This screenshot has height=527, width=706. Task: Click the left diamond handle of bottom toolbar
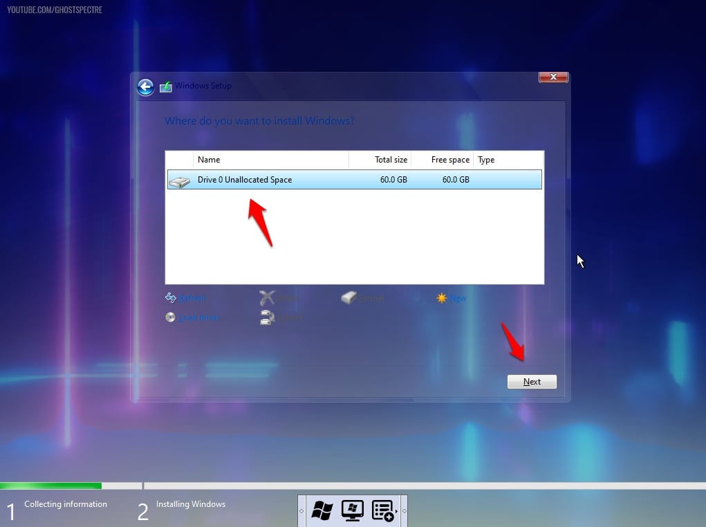coord(301,512)
